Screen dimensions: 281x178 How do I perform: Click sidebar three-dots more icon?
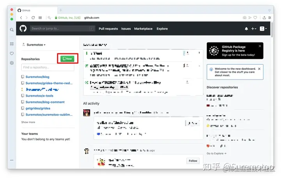tap(12, 160)
